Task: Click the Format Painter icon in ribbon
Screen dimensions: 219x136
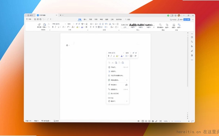Action: point(39,25)
